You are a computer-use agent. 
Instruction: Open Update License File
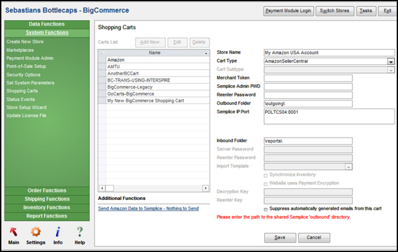(26, 116)
